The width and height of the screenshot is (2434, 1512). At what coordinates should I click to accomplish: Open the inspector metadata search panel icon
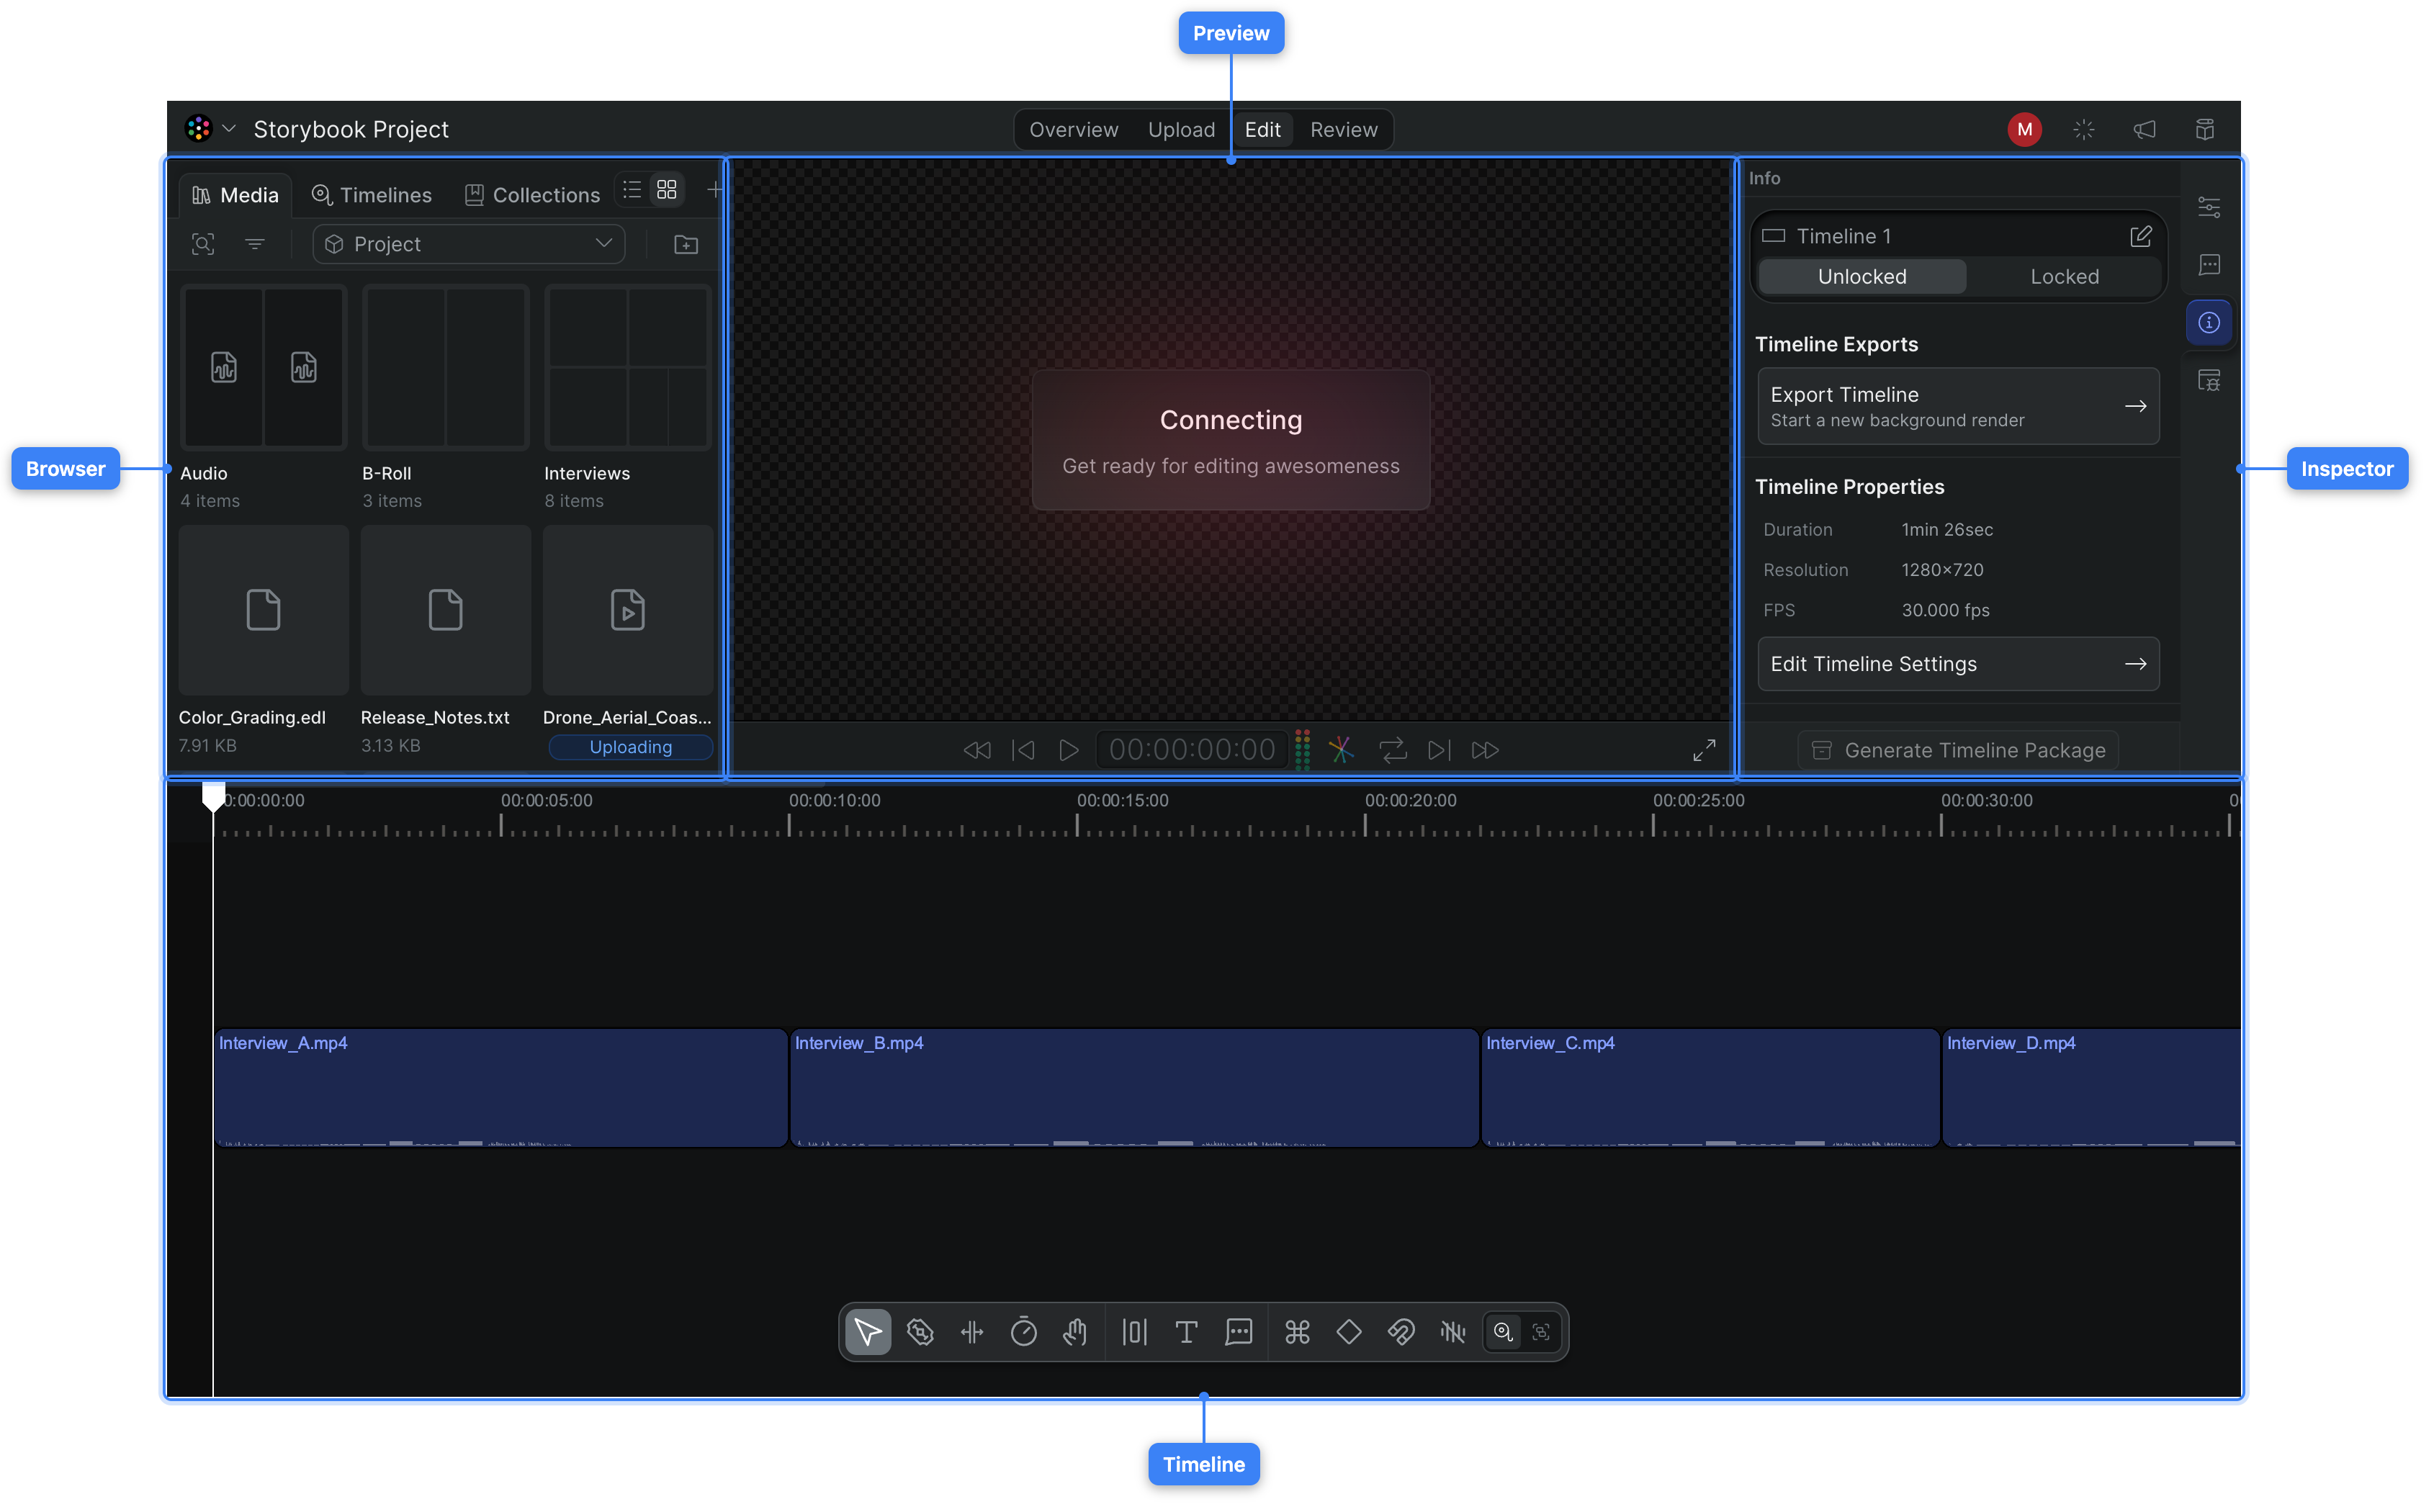2209,380
